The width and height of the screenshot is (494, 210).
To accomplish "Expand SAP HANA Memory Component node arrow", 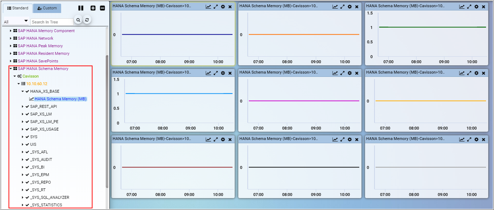I will [11, 31].
